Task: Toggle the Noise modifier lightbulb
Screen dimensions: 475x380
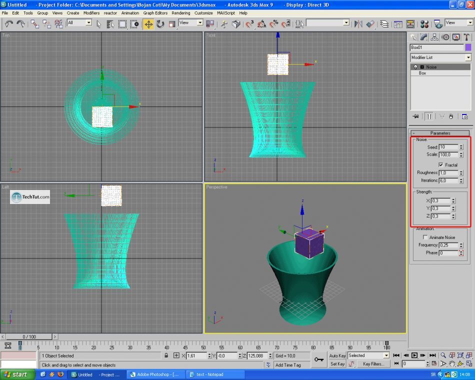Action: pyautogui.click(x=415, y=67)
